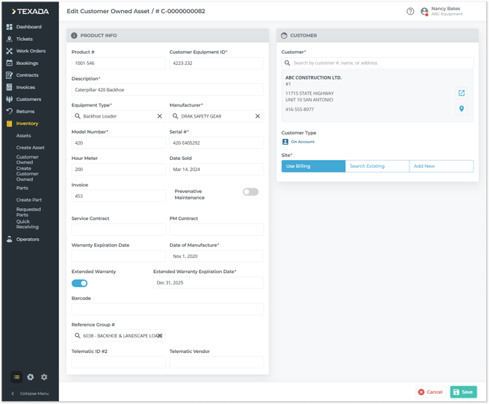Go to Work Orders in sidebar

click(31, 51)
